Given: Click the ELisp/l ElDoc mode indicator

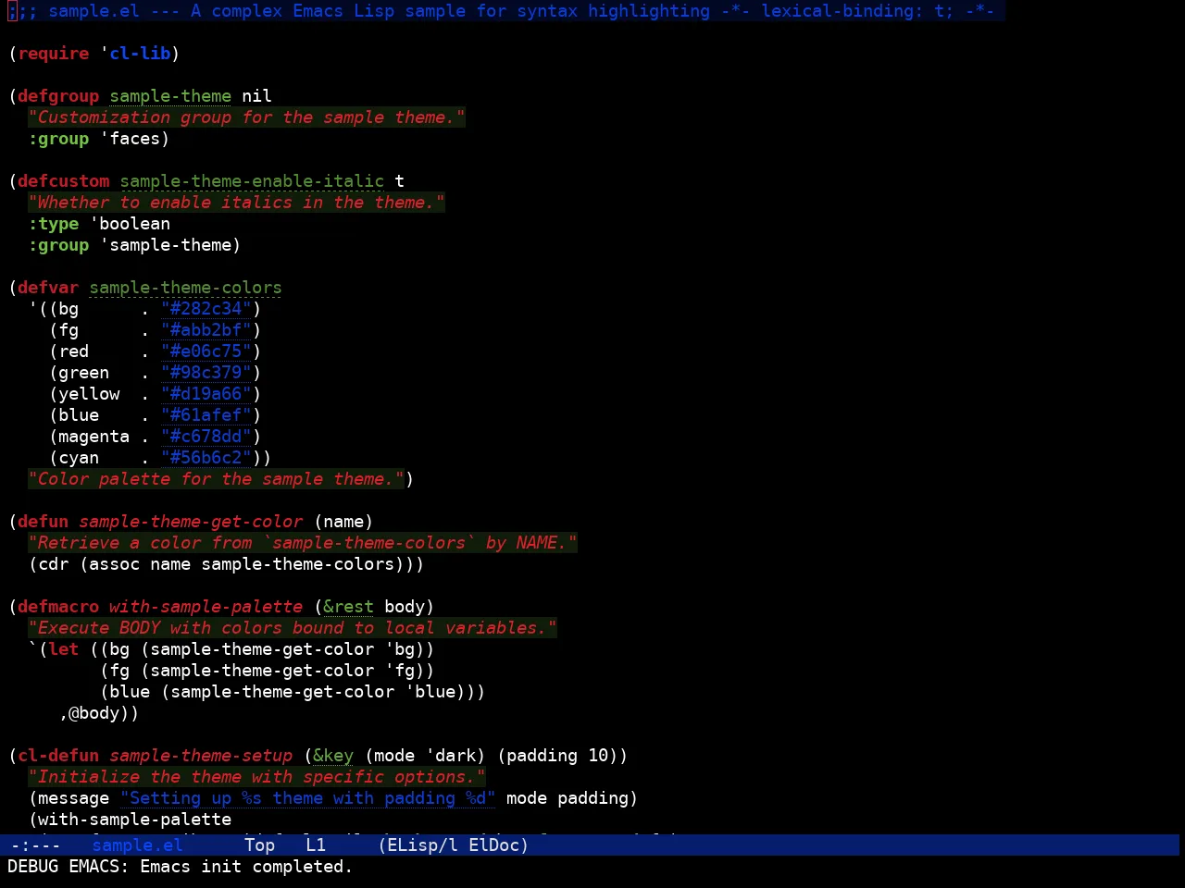Looking at the screenshot, I should (453, 845).
